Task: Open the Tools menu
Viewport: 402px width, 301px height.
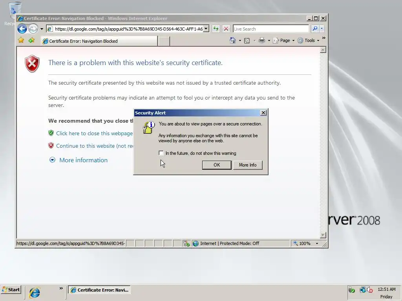Action: tap(308, 40)
